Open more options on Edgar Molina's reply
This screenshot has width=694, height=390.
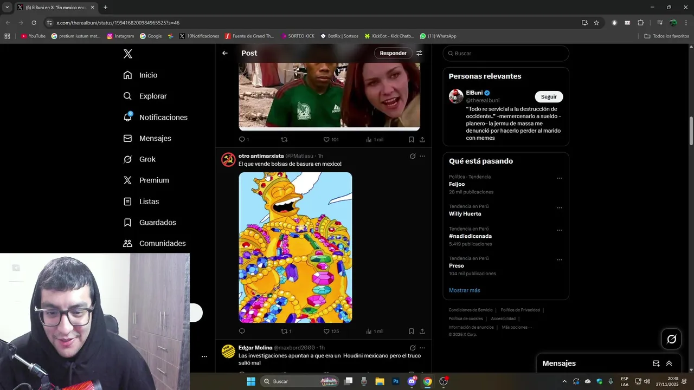click(422, 348)
